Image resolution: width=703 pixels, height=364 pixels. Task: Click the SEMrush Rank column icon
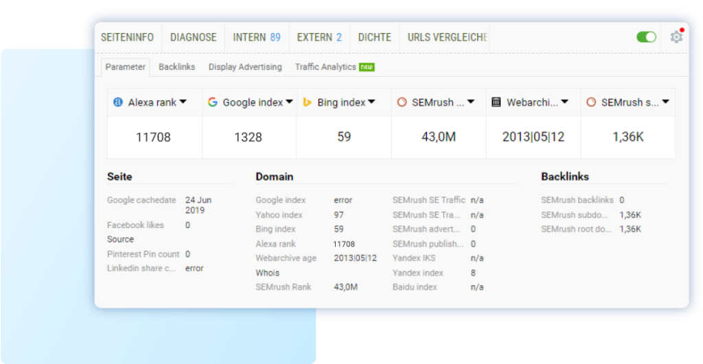click(402, 102)
